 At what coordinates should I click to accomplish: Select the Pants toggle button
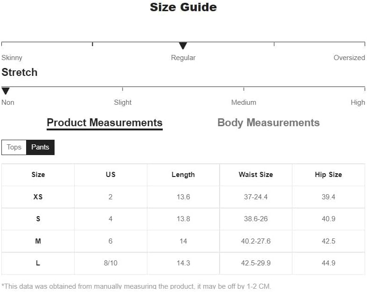tap(40, 147)
